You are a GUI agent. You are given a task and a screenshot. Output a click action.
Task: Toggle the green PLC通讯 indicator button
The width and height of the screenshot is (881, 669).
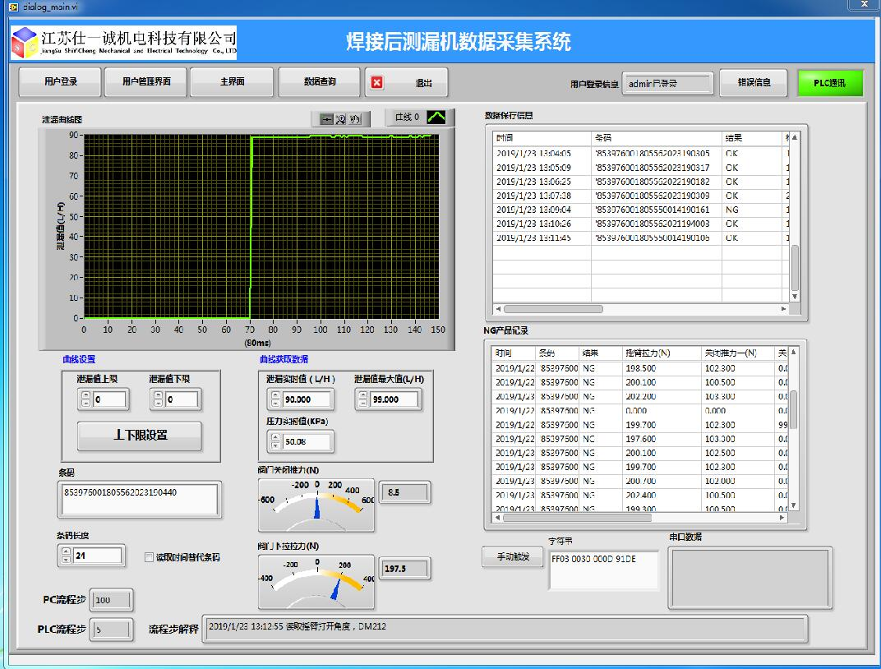[x=830, y=83]
